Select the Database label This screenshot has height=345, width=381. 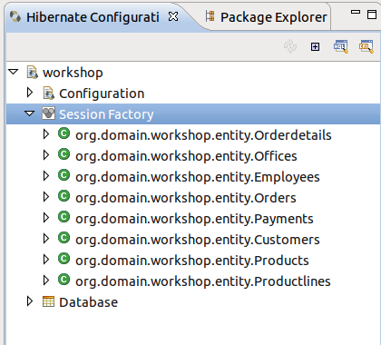tap(89, 302)
